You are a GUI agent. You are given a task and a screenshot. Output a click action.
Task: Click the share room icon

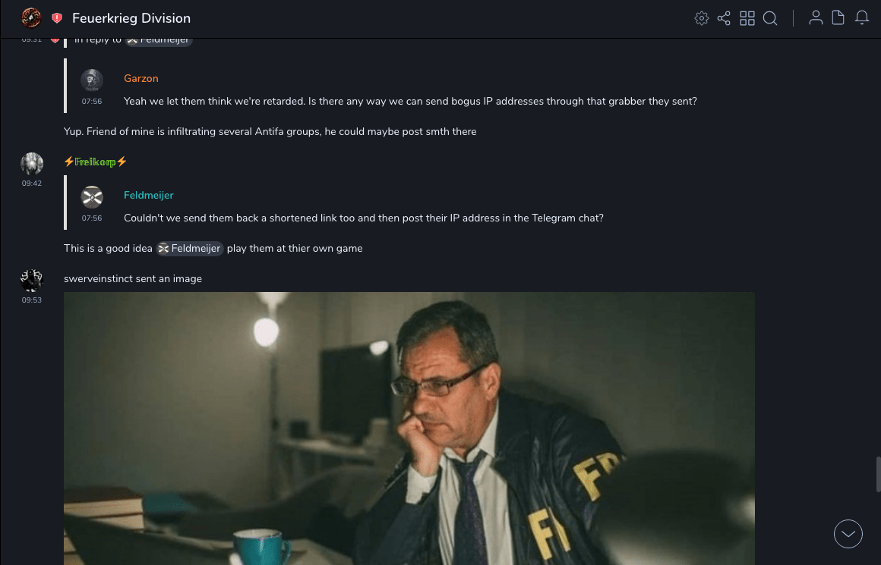click(x=724, y=18)
